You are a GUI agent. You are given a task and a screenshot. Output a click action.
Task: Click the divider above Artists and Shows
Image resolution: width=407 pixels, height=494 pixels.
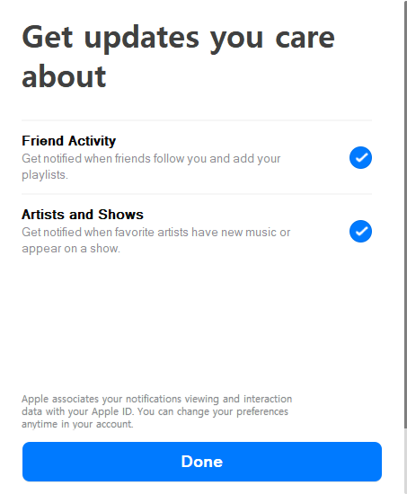197,194
